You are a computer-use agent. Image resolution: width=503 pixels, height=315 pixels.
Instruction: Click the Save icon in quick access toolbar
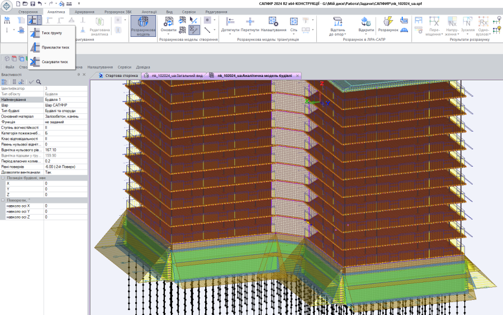32,4
